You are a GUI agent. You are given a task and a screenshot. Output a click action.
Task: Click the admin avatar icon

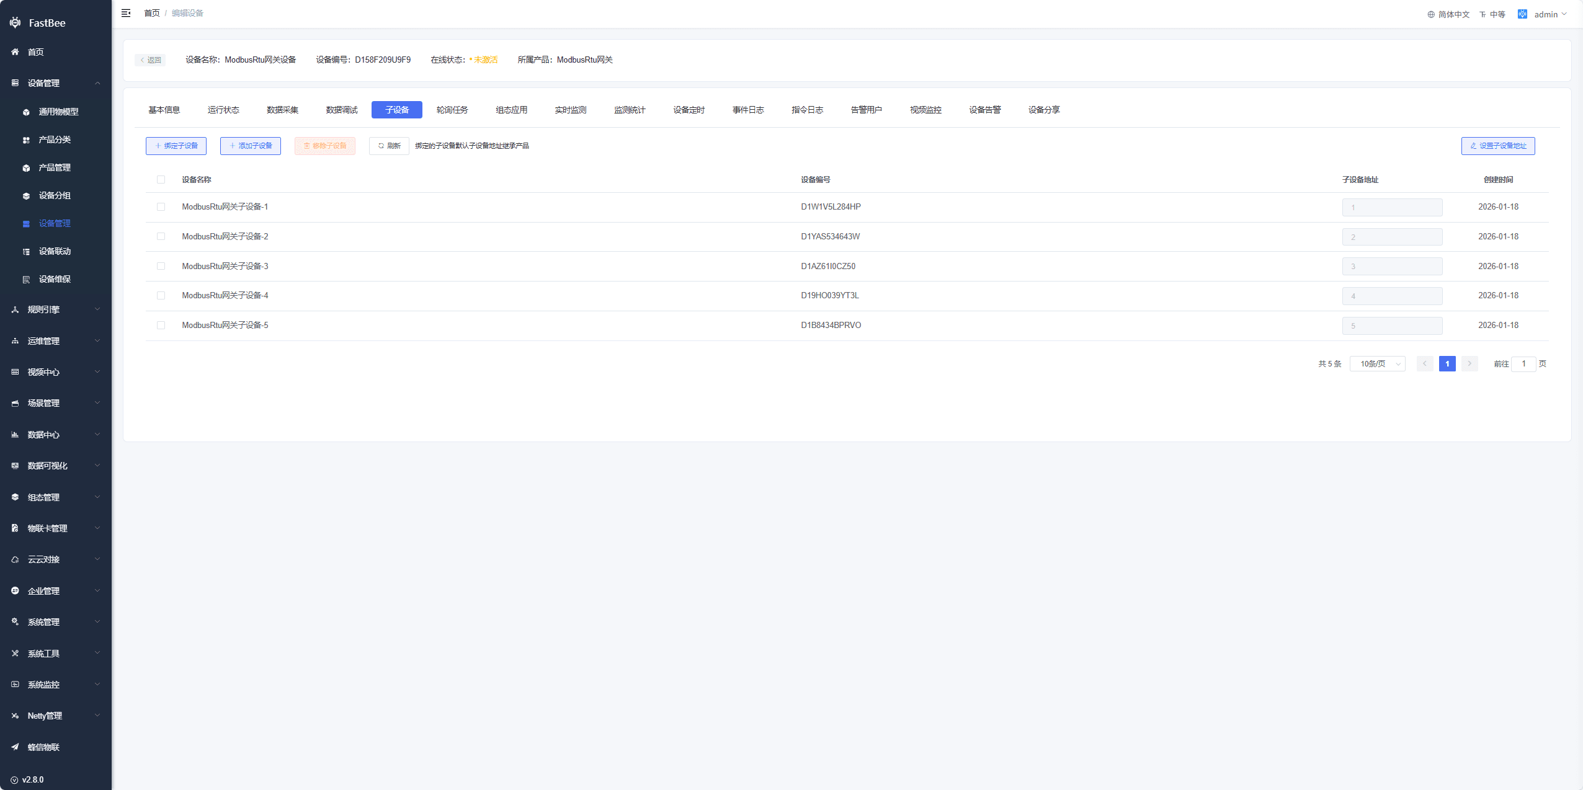1522,14
